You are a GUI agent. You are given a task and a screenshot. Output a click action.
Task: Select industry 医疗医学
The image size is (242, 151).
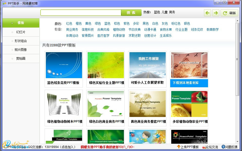pyautogui.click(x=103, y=36)
